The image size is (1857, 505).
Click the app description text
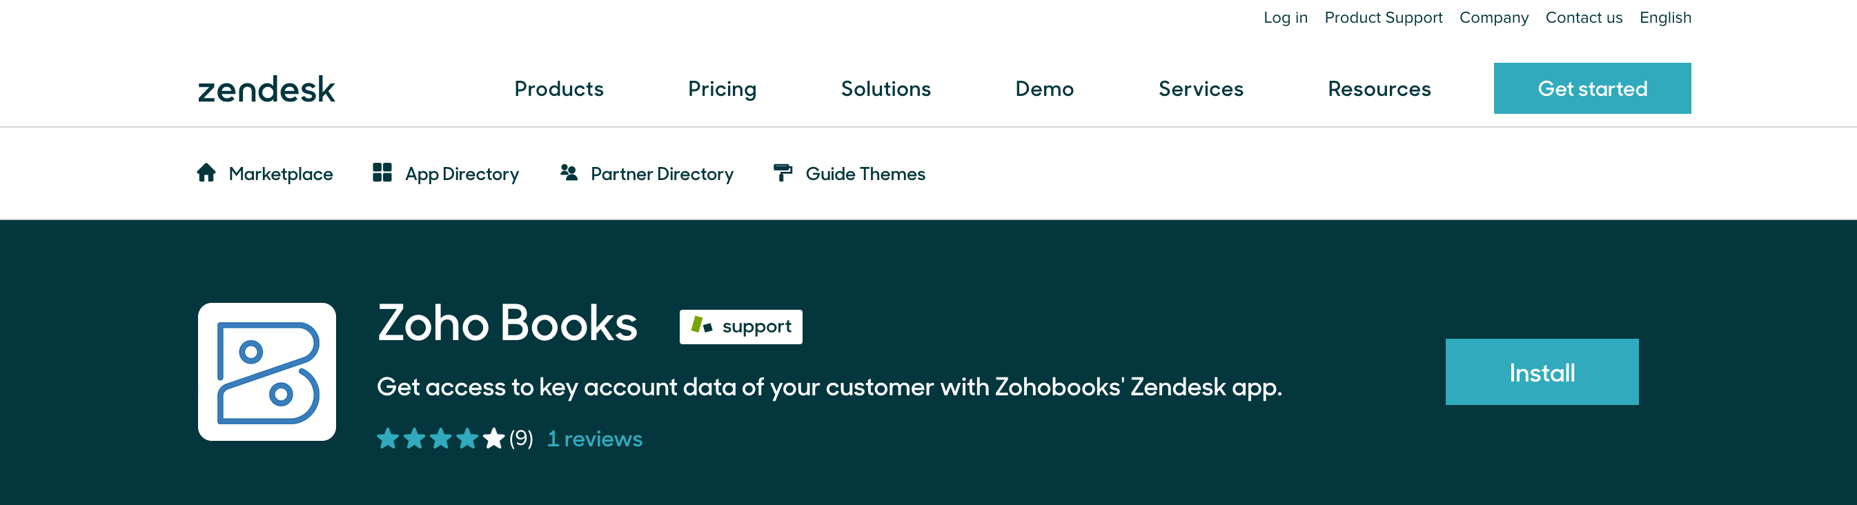829,387
